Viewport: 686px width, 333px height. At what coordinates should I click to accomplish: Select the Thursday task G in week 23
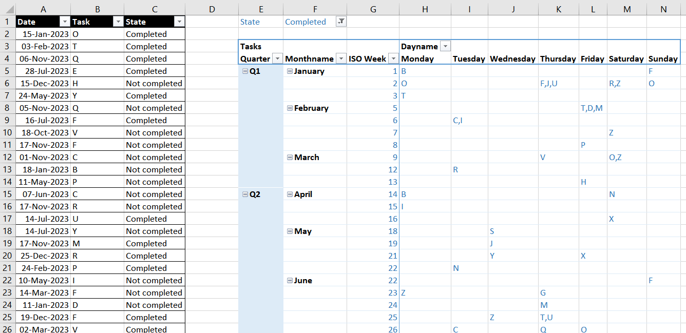tap(559, 292)
